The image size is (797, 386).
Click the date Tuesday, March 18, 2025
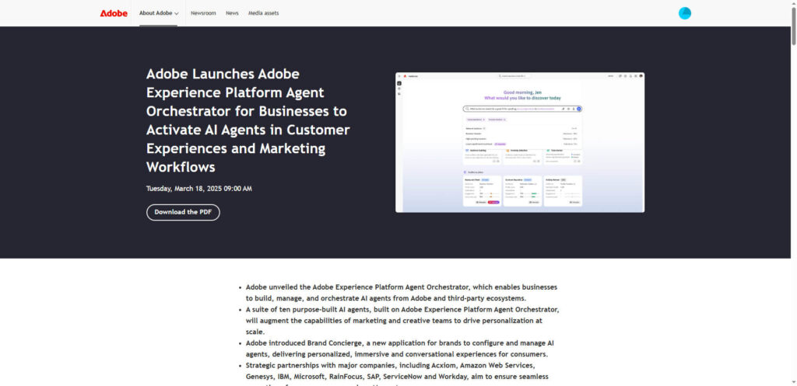pyautogui.click(x=198, y=189)
